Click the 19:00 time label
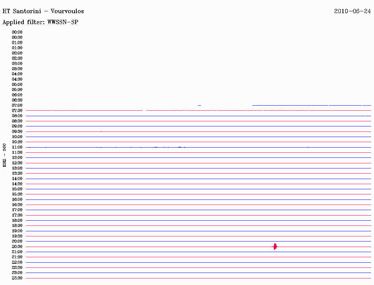This screenshot has width=374, height=285. (x=17, y=231)
